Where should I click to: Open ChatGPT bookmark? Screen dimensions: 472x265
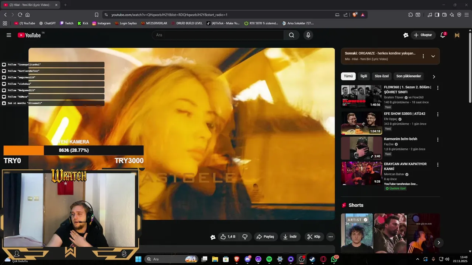(x=47, y=23)
